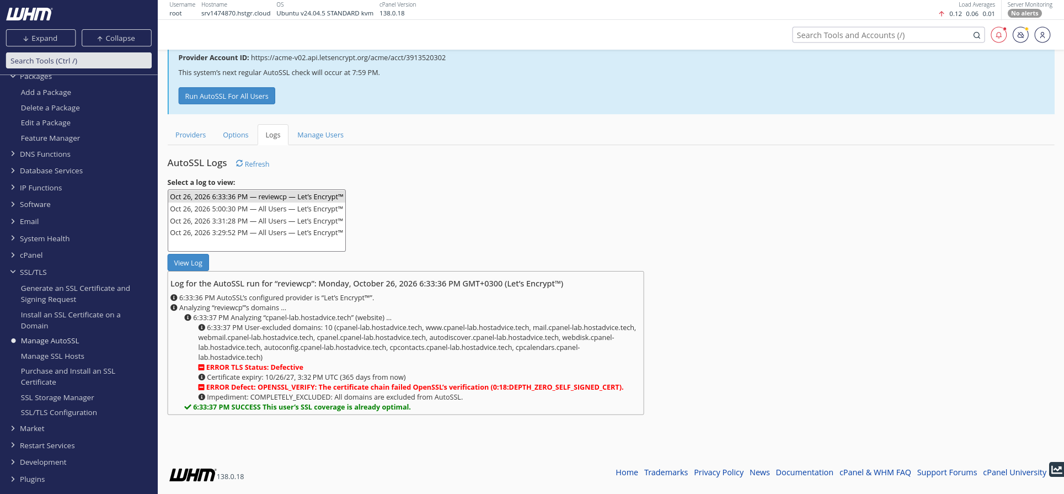Open the Support Forums footer link
Viewport: 1064px width, 494px height.
point(947,472)
